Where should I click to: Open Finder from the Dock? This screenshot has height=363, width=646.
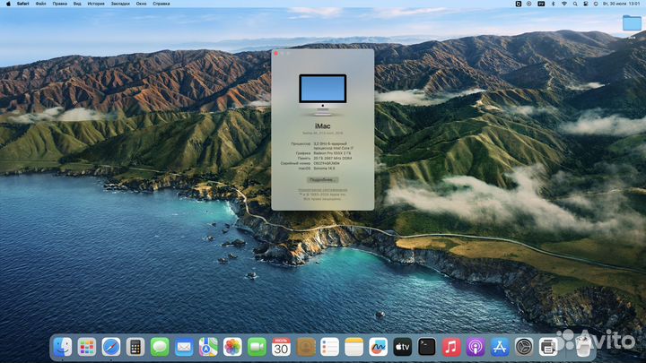(x=63, y=347)
